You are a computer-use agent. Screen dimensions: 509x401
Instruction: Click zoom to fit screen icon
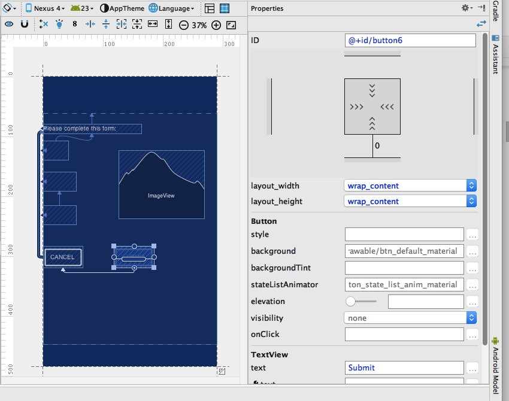(x=231, y=25)
